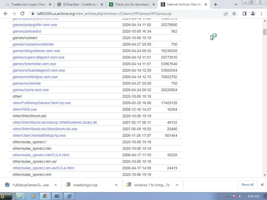This screenshot has width=267, height=200.
Task: Open Interop.IWshRuntimeLibrary.dll link
Action: pos(55,122)
